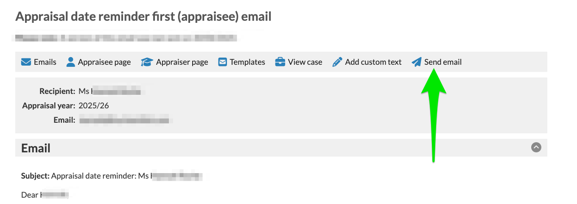Screen dimensions: 577x204
Task: Open the Templates text link
Action: (x=247, y=62)
